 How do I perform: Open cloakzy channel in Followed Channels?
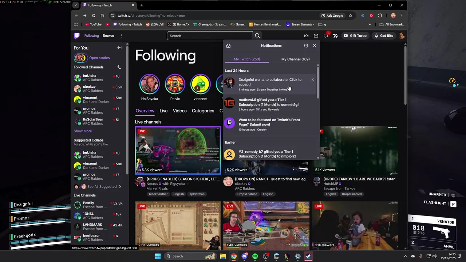(x=98, y=89)
